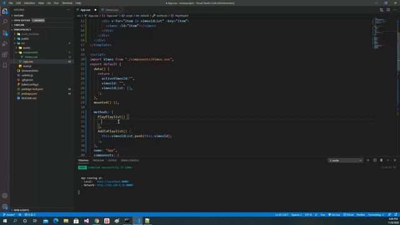The height and width of the screenshot is (225, 400).
Task: Click feedback icon in status bar
Action: pos(389,215)
